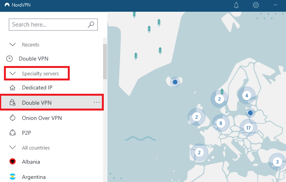Click the Recents section label
286x182 pixels.
31,45
